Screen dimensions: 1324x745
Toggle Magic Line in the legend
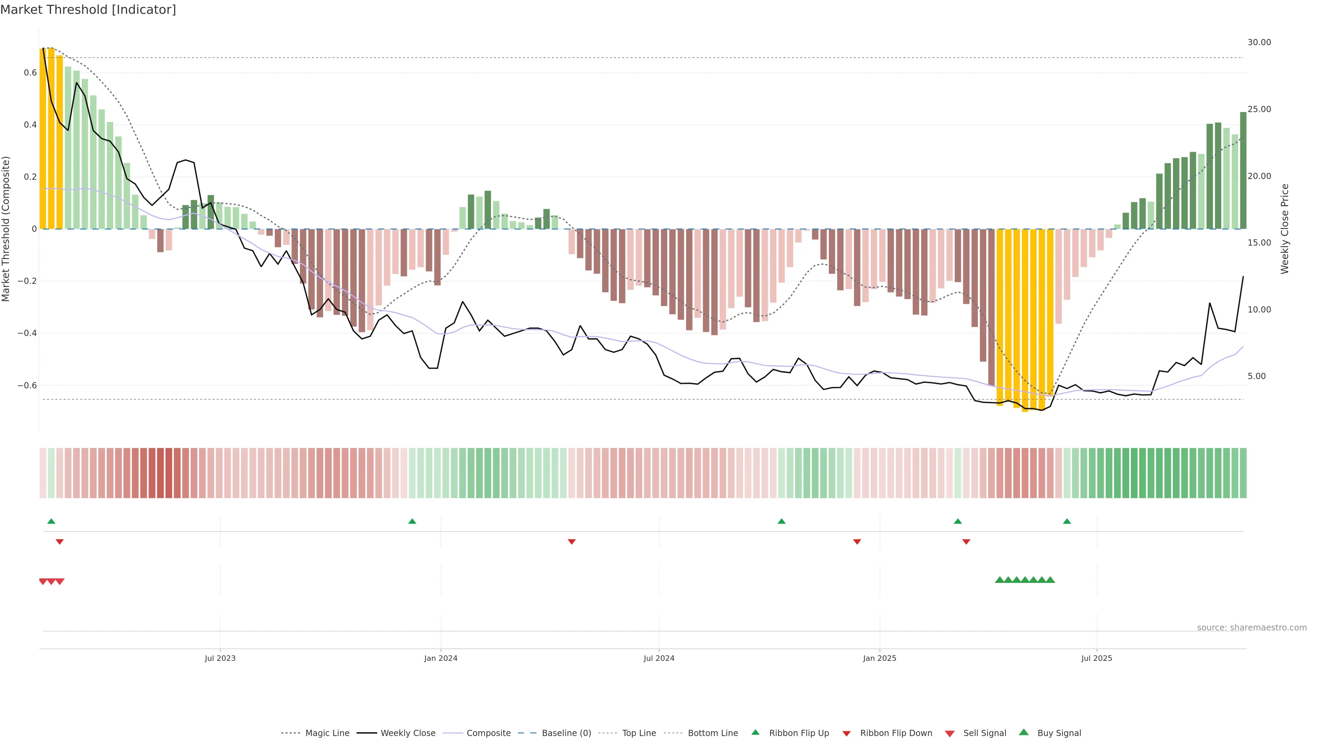tap(327, 733)
